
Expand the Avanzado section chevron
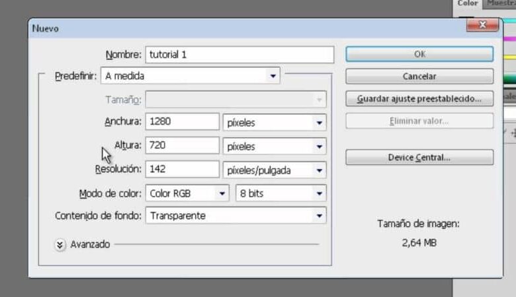(x=60, y=244)
